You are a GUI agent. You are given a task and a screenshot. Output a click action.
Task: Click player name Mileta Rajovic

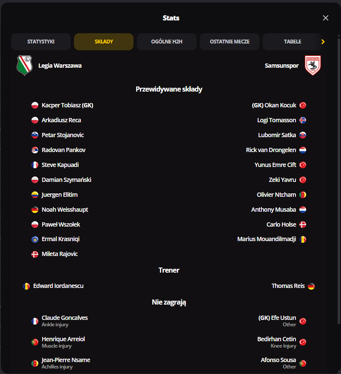(60, 254)
